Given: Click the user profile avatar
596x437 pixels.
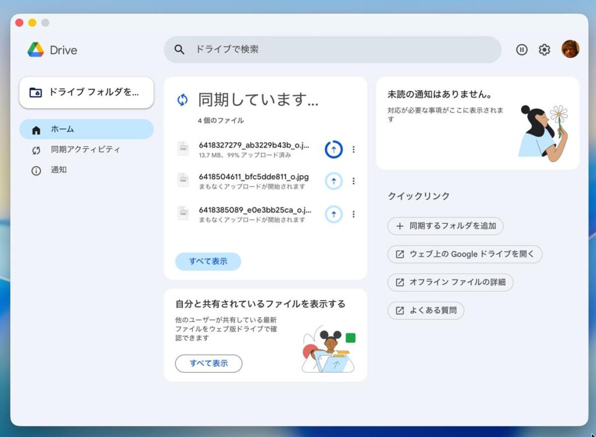Looking at the screenshot, I should point(570,49).
